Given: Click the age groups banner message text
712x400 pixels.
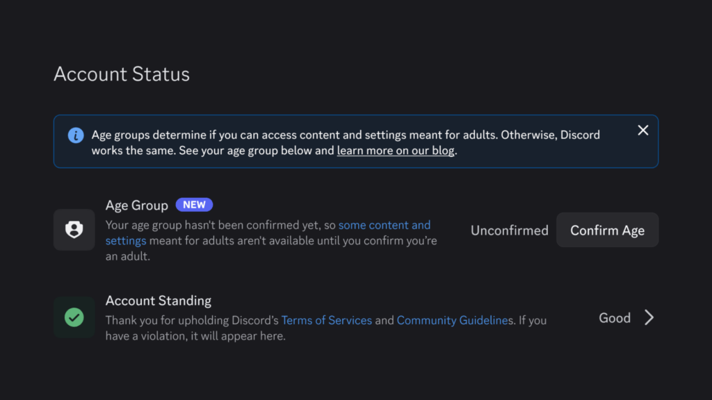Looking at the screenshot, I should 346,142.
